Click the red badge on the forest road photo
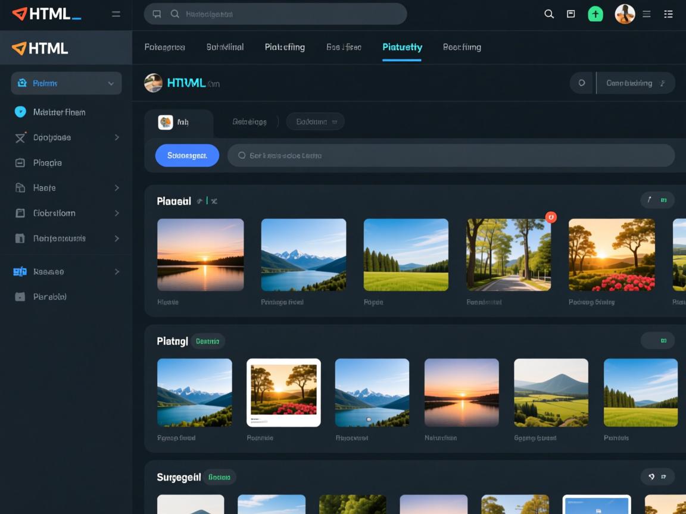This screenshot has height=514, width=686. tap(551, 217)
